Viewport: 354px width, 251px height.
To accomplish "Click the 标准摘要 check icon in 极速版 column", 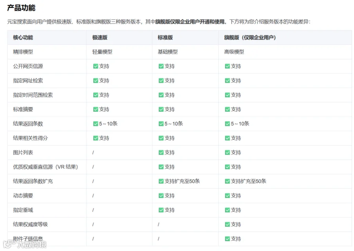I will point(96,109).
